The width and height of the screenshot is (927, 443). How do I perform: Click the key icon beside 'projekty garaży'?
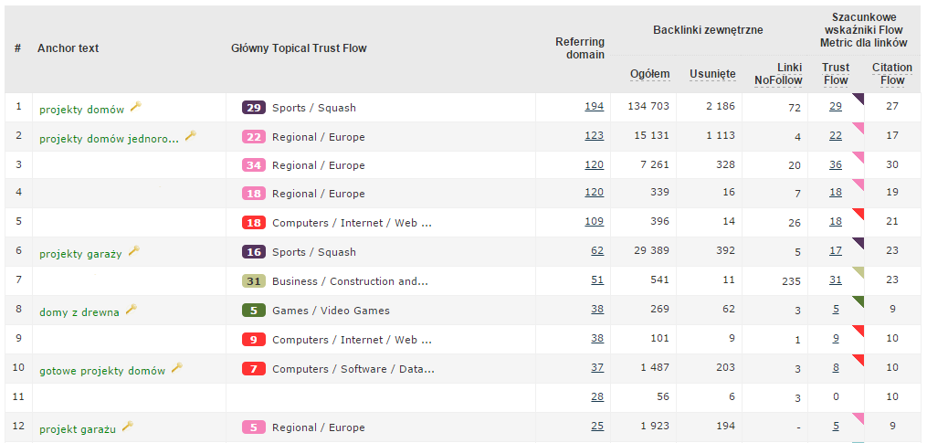click(x=133, y=250)
